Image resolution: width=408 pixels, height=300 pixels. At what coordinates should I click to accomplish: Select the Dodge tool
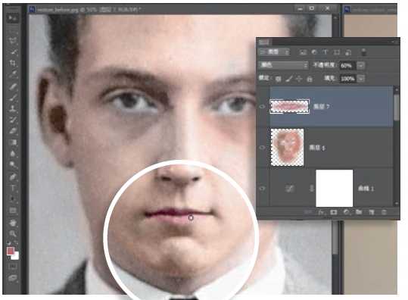pos(13,164)
